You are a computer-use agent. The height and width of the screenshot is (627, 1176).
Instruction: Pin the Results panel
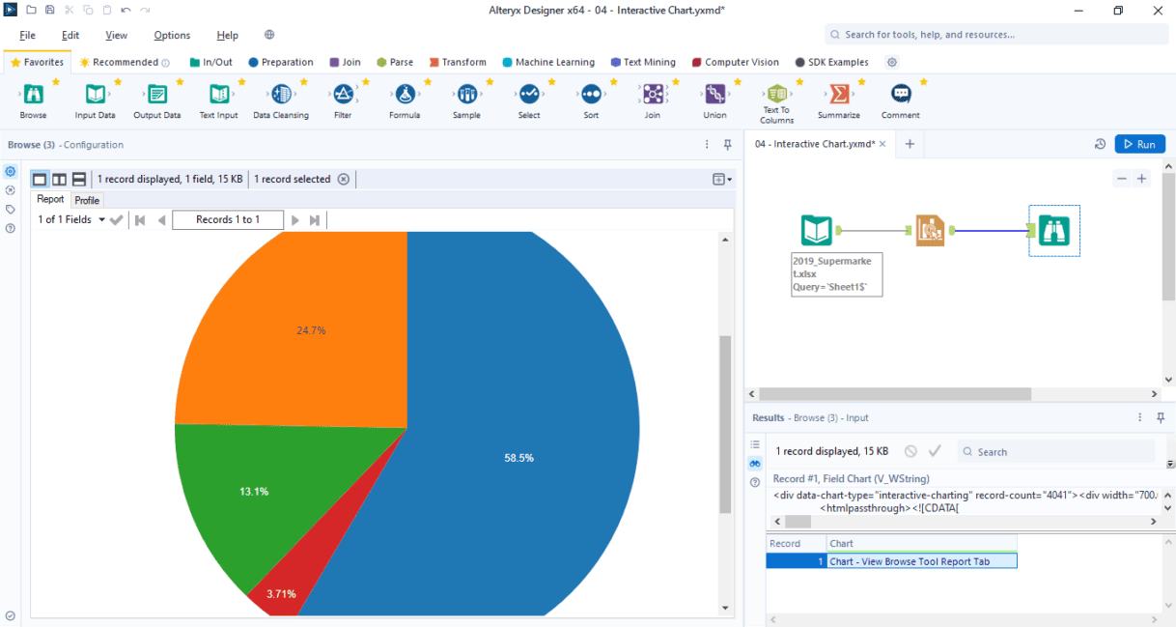[1160, 417]
